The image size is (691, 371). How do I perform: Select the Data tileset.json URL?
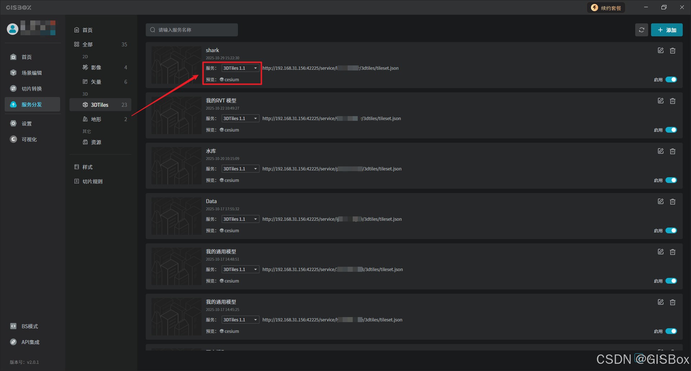[x=332, y=219]
